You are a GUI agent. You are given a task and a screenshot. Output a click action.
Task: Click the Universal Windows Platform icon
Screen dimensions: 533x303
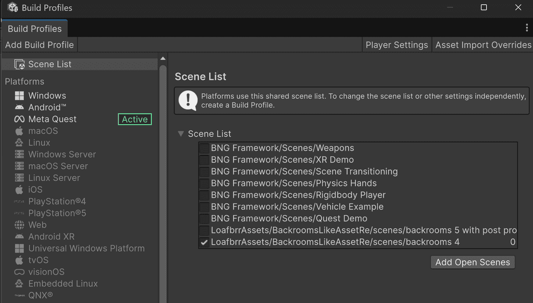click(x=19, y=248)
